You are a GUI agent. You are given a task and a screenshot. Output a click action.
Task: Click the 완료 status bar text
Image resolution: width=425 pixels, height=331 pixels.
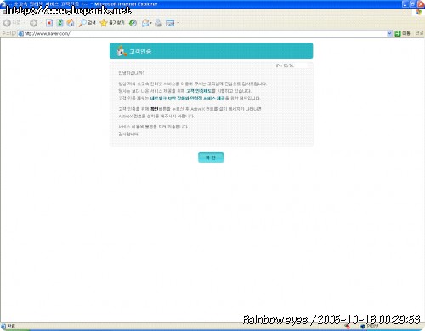[x=11, y=327]
